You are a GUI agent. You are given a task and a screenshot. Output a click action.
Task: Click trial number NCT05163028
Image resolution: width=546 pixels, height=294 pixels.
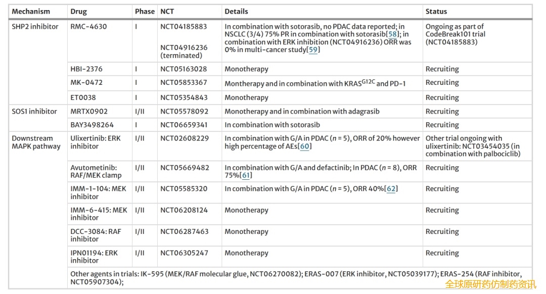(x=184, y=69)
